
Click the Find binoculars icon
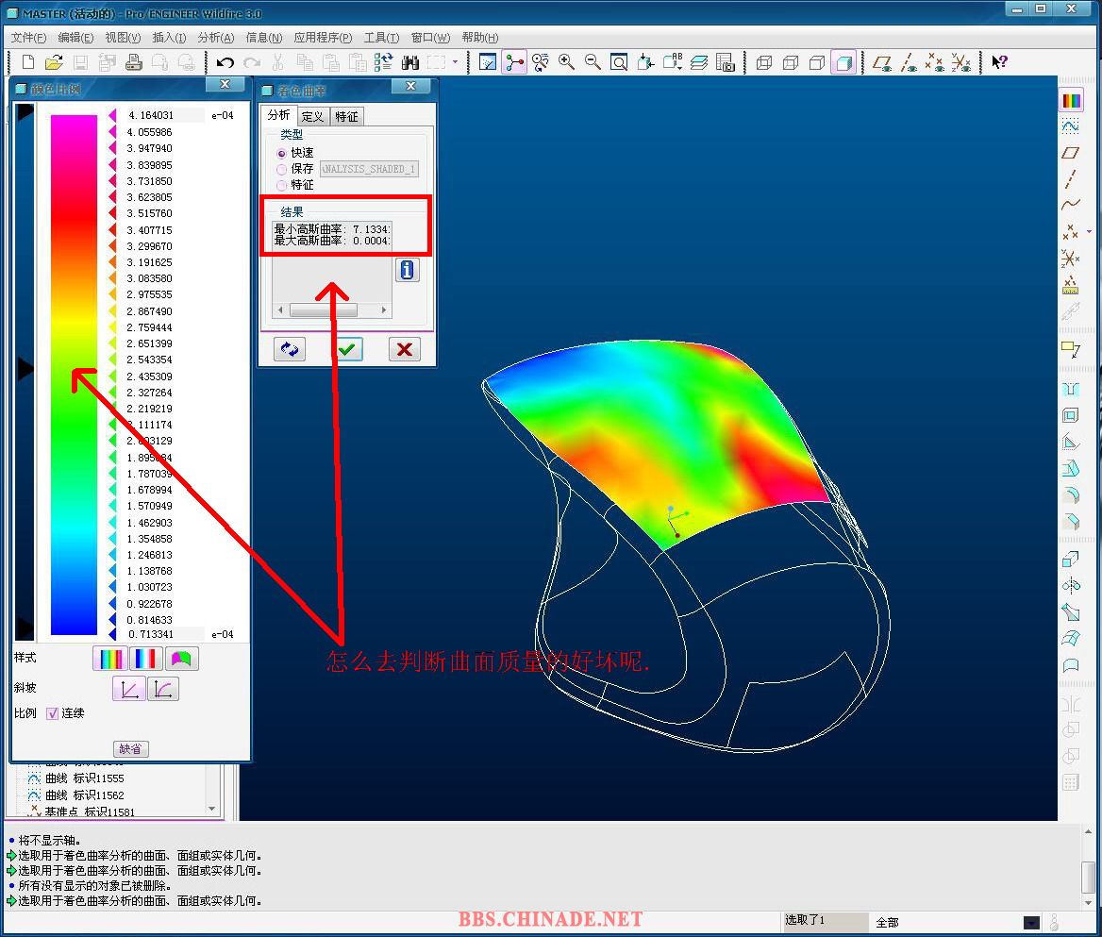(409, 62)
